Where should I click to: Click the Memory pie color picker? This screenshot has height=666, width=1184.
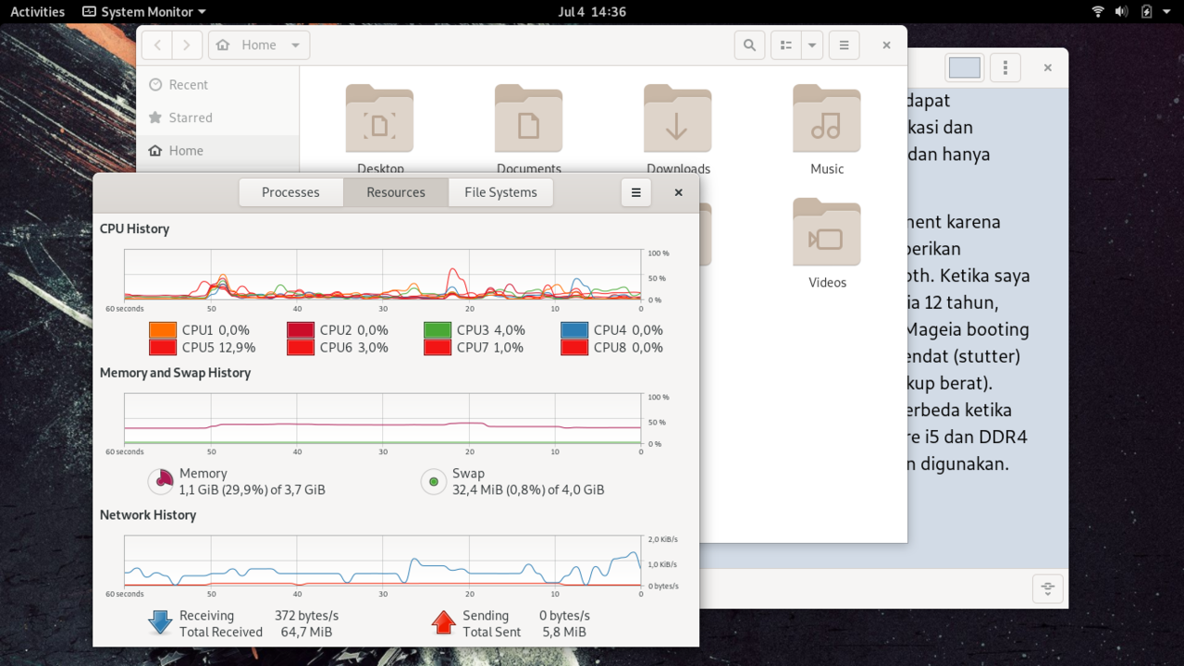pos(161,481)
